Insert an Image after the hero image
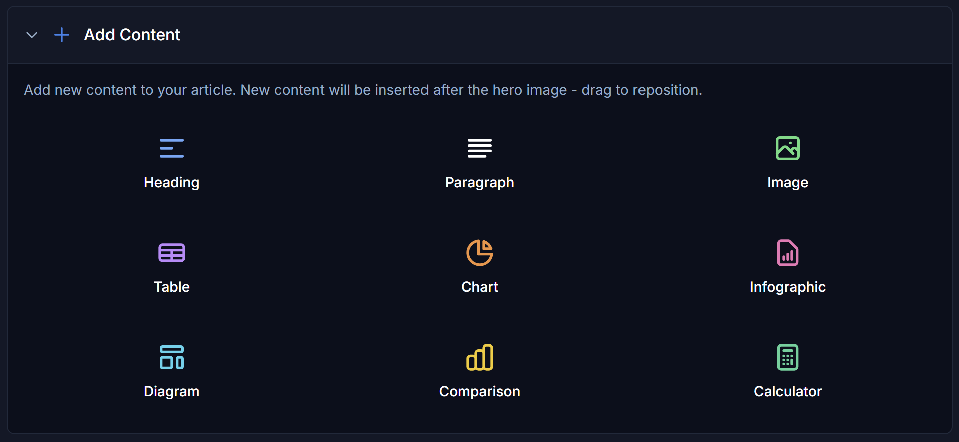The height and width of the screenshot is (442, 959). pos(787,163)
